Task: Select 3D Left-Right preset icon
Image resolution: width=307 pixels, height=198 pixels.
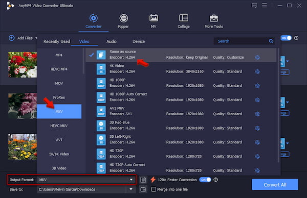Action: (x=101, y=140)
